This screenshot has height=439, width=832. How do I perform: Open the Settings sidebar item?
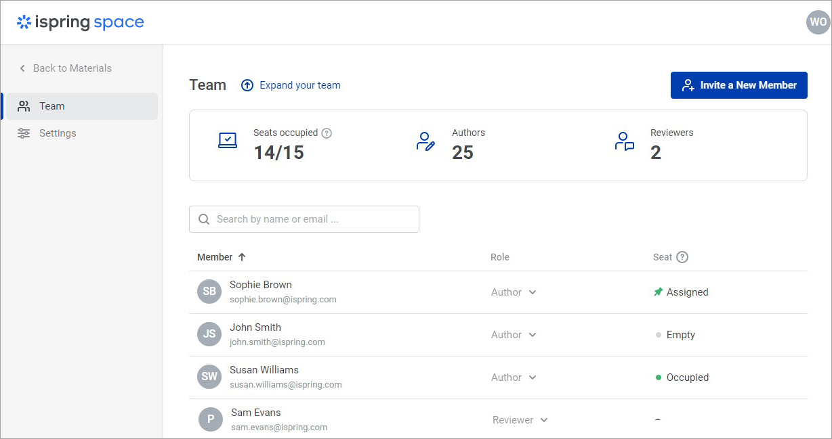click(81, 133)
